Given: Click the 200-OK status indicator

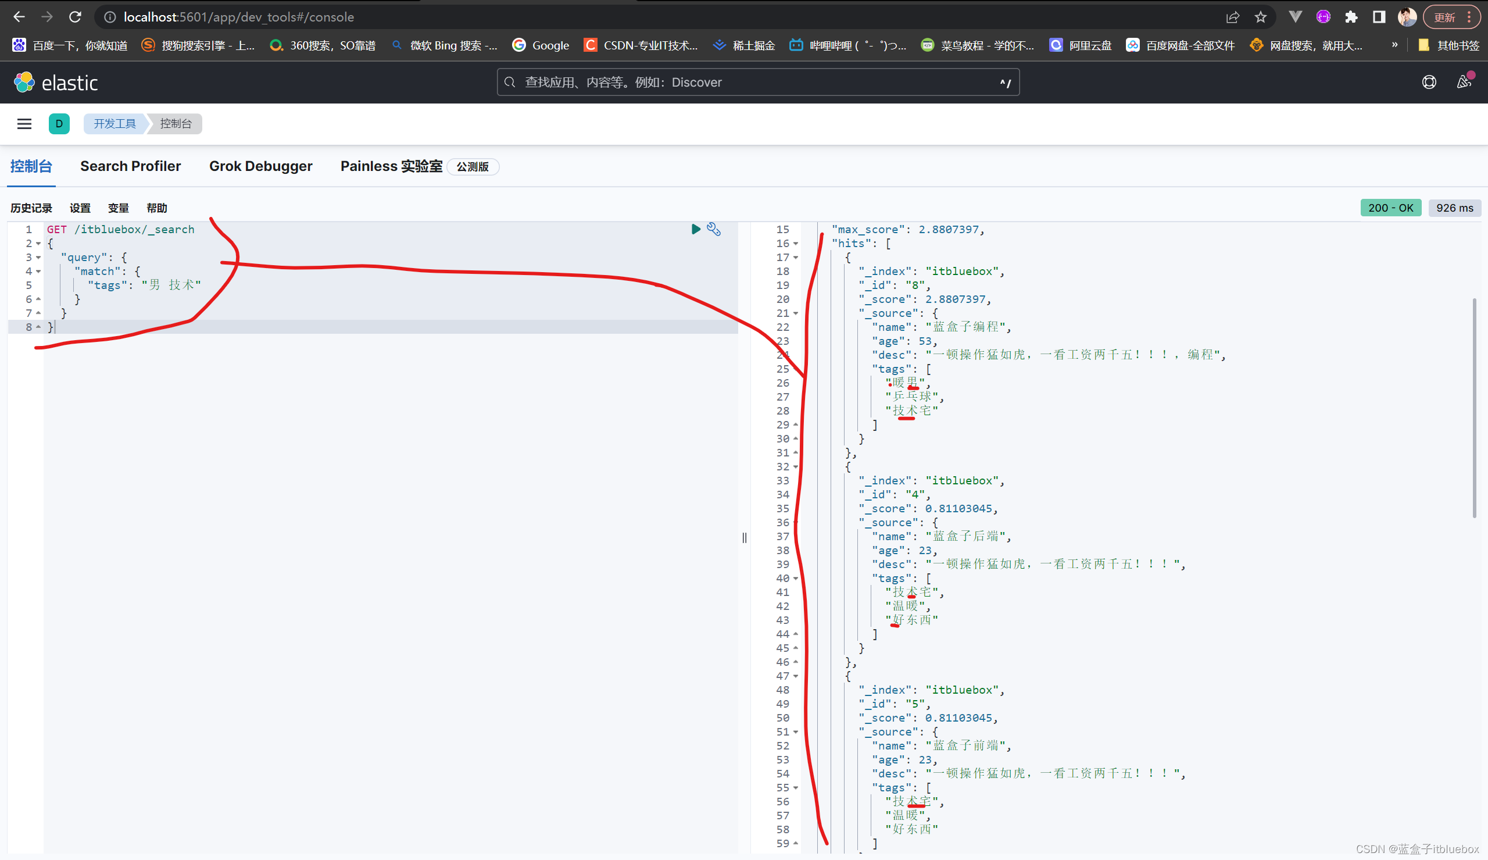Looking at the screenshot, I should [1390, 208].
